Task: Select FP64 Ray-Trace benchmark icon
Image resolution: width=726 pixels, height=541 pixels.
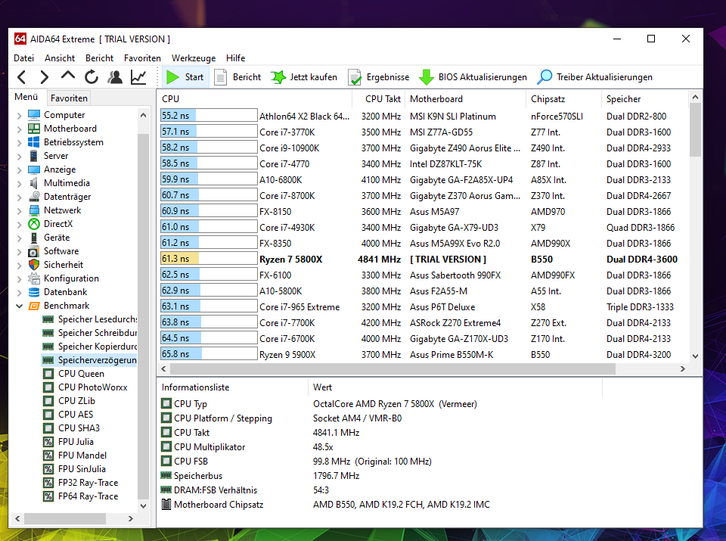Action: (48, 496)
